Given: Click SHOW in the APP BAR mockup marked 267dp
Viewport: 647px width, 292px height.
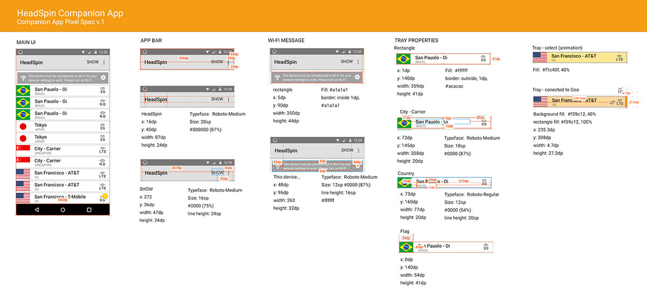Looking at the screenshot, I should (217, 173).
